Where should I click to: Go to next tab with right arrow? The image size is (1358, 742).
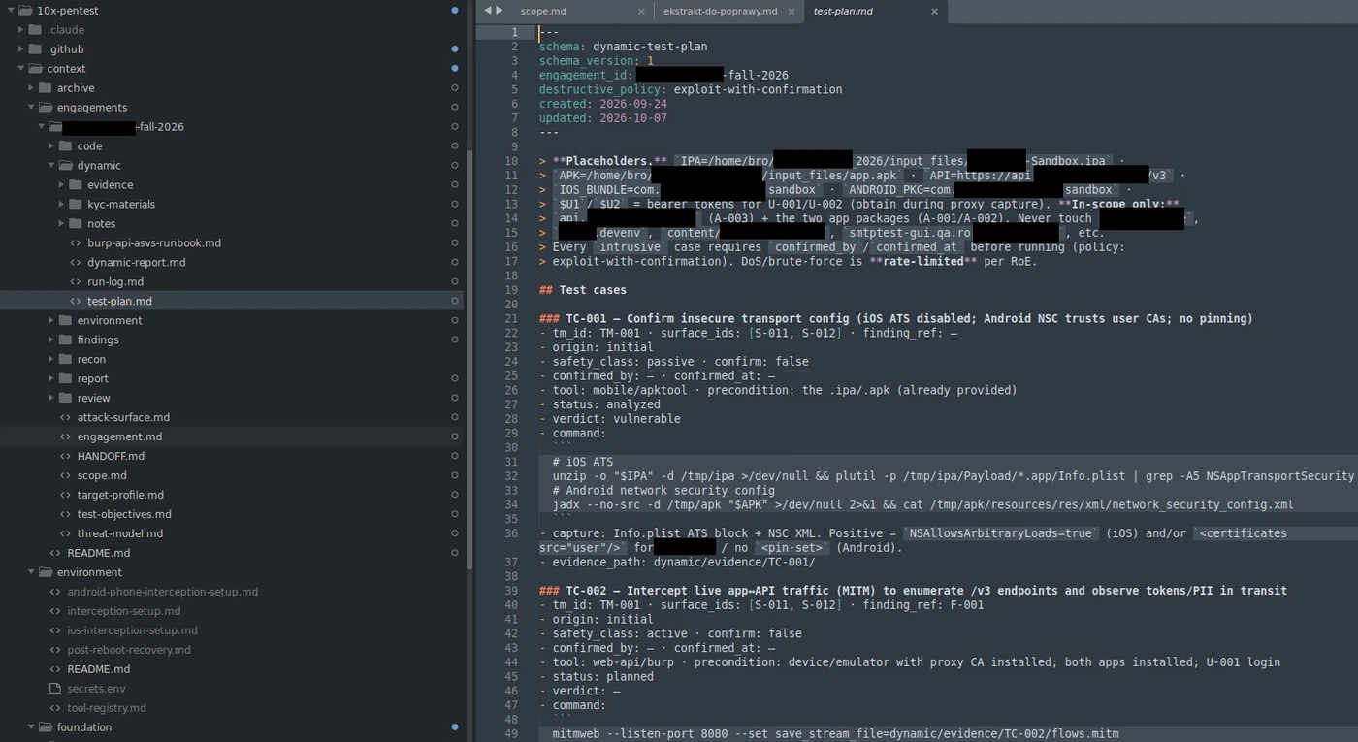500,11
